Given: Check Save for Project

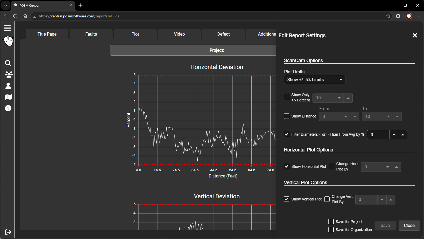Looking at the screenshot, I should tap(331, 222).
